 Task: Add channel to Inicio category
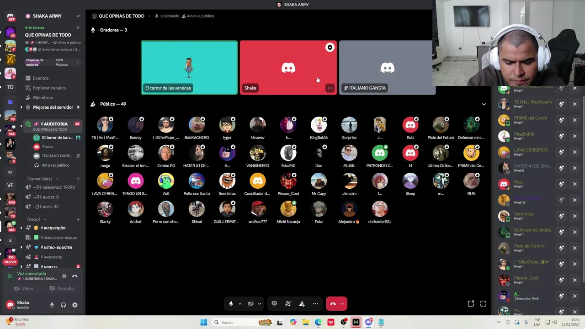click(78, 219)
